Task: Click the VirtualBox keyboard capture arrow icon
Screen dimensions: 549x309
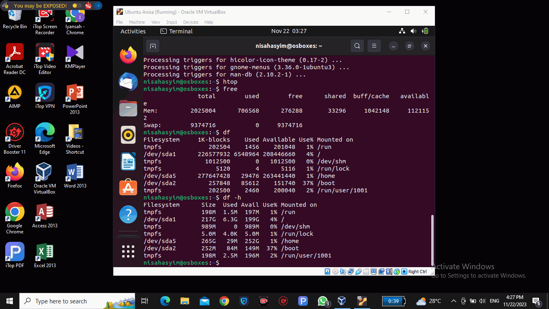Action: pyautogui.click(x=404, y=272)
